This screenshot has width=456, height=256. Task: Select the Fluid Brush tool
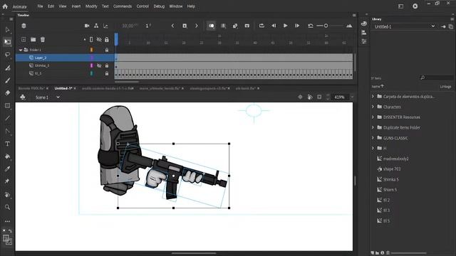pyautogui.click(x=8, y=68)
